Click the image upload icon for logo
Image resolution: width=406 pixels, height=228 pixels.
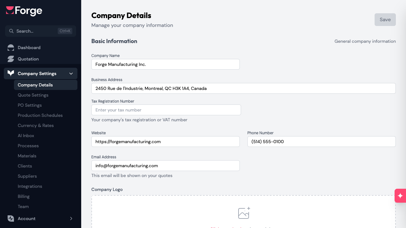click(244, 213)
